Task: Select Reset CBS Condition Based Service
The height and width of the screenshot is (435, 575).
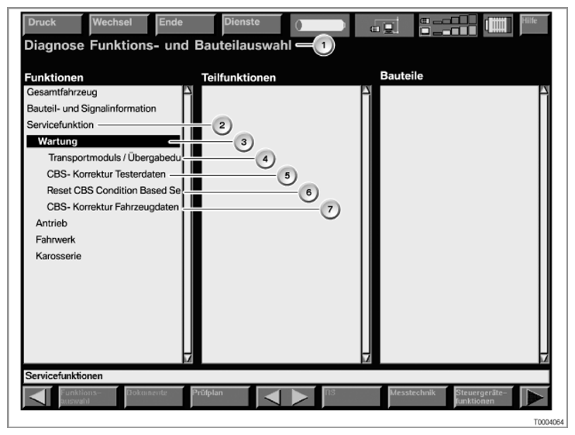Action: click(113, 191)
